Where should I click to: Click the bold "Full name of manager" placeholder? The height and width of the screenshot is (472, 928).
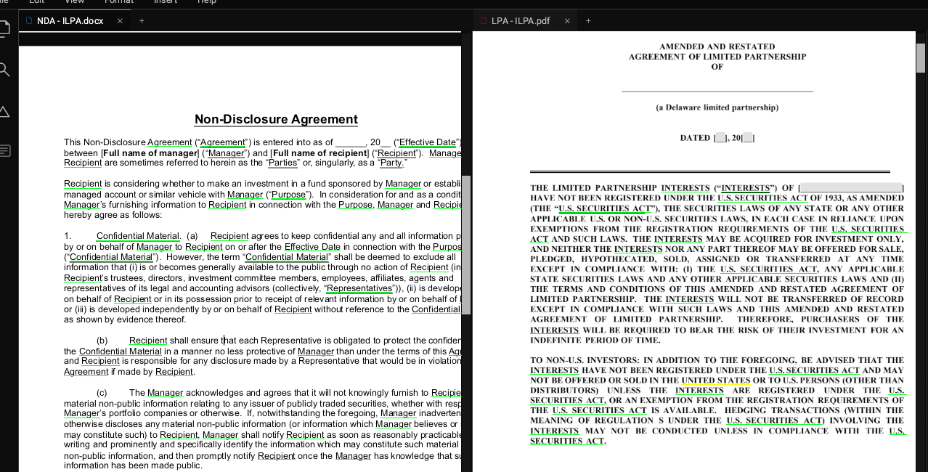(150, 153)
